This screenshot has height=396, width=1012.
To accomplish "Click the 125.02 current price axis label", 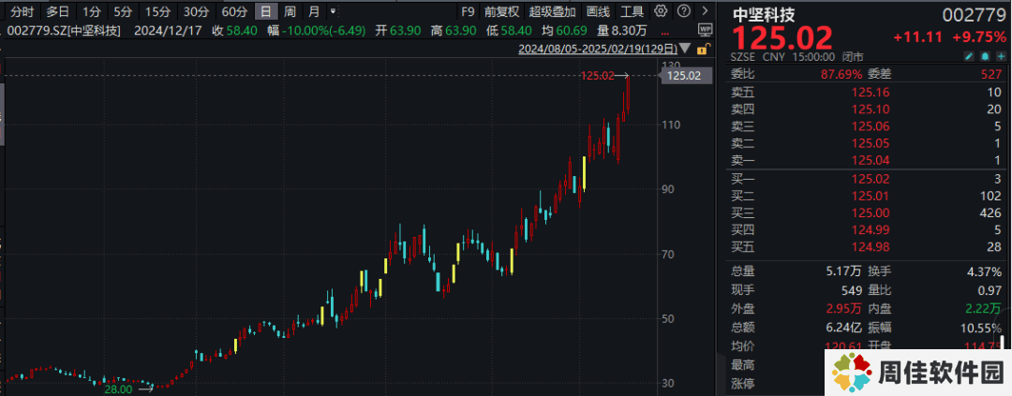I will (684, 76).
